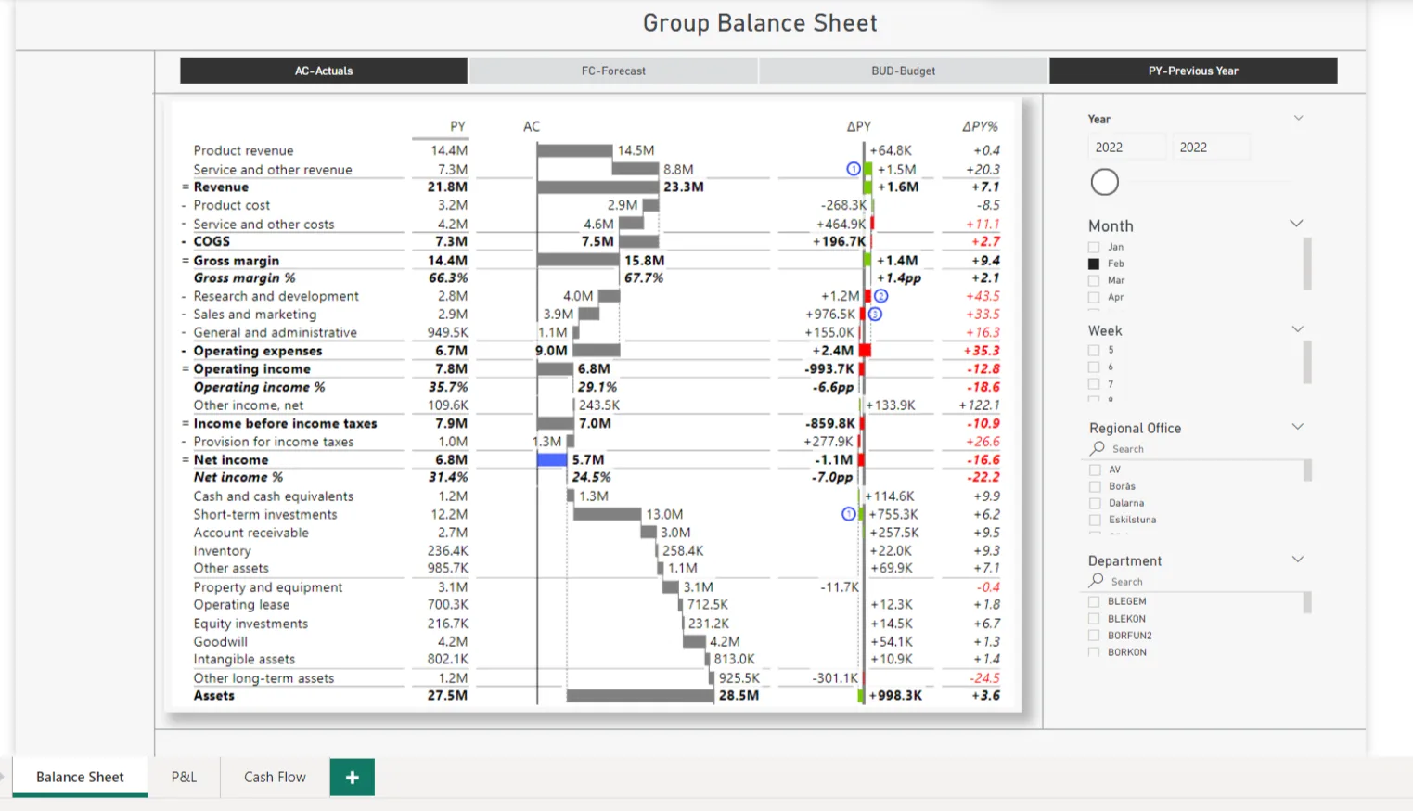Check the BORKON department checkbox
Screen dimensions: 1413x811
1094,652
